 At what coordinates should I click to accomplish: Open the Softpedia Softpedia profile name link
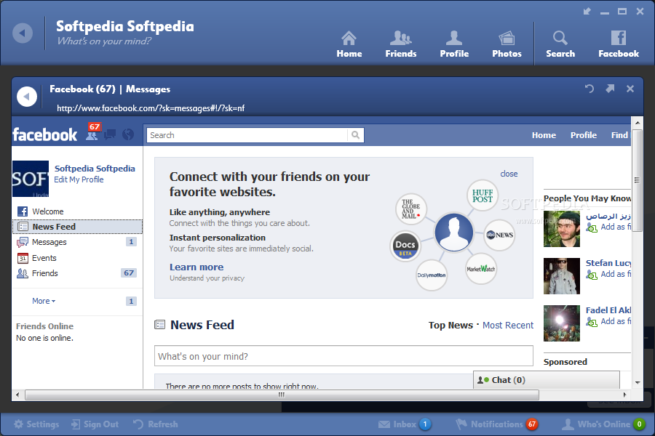(x=95, y=169)
